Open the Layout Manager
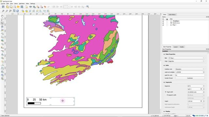 pos(15,7)
